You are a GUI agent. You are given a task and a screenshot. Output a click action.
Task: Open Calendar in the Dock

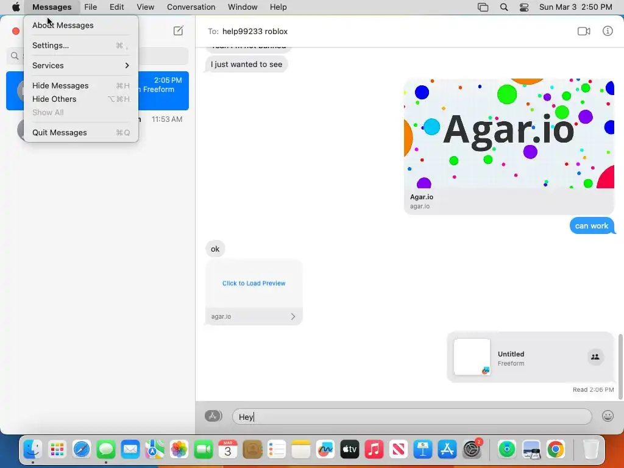point(228,450)
